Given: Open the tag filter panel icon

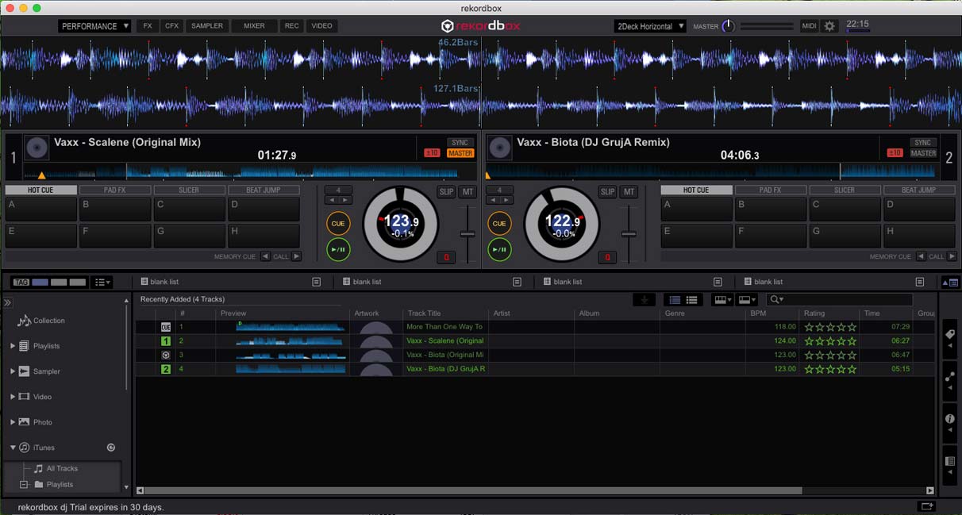Looking at the screenshot, I should point(949,338).
